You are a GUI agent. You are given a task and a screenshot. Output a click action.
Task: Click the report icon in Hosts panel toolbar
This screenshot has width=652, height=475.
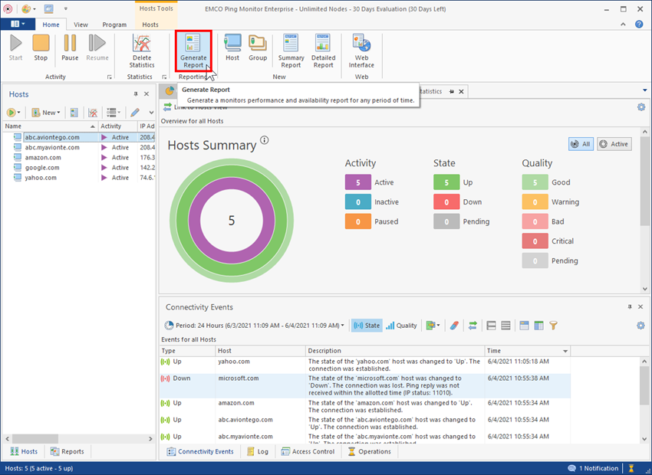[74, 113]
